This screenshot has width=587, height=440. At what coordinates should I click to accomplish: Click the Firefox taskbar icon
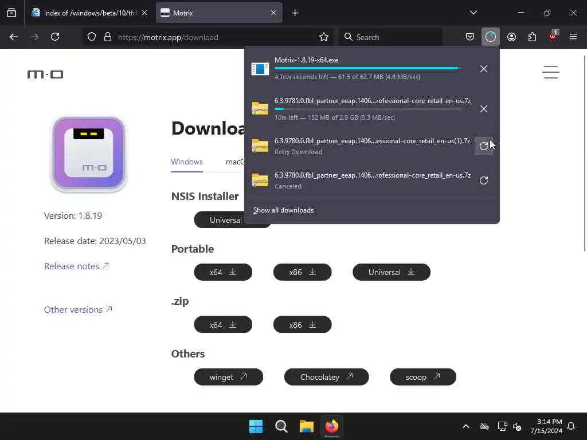point(332,426)
